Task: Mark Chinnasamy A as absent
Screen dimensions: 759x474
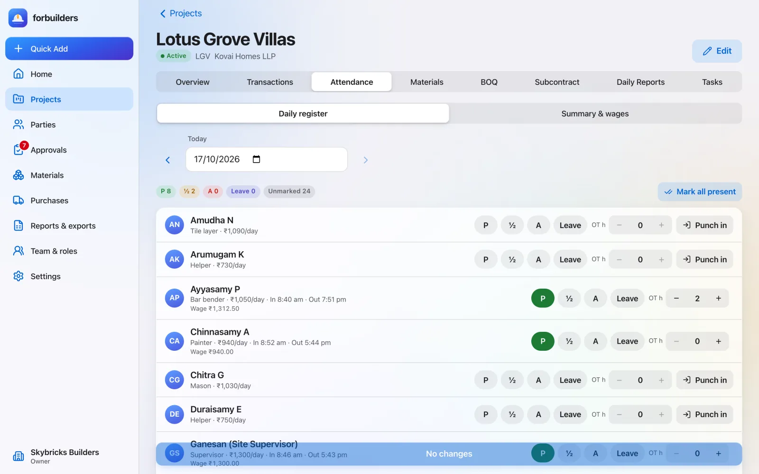Action: pos(595,341)
